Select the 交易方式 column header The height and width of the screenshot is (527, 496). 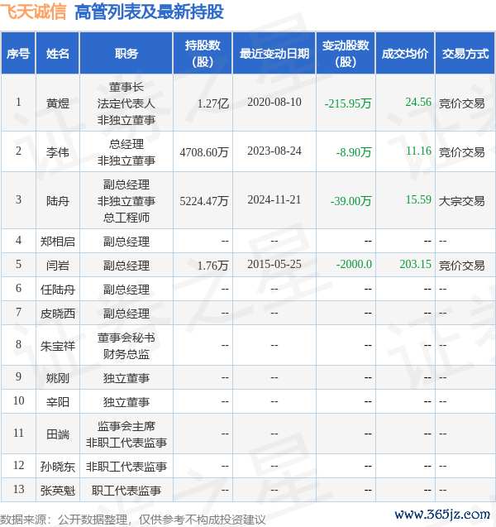465,53
